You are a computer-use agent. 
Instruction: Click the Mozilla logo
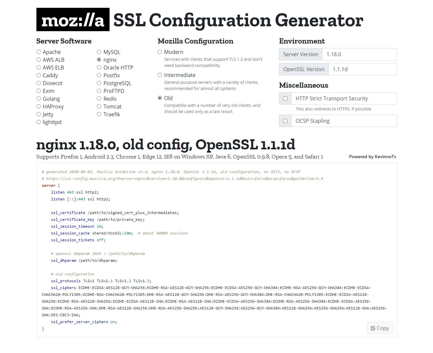pos(73,19)
